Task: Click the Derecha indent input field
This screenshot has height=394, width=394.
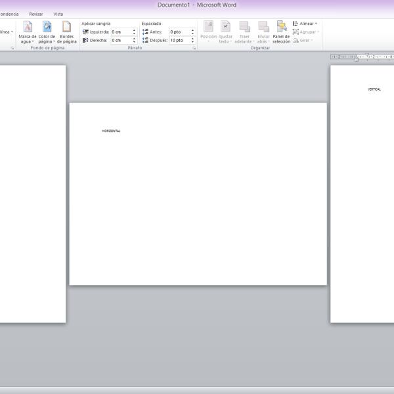Action: tap(121, 40)
